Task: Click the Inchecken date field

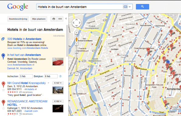Action: (26, 76)
